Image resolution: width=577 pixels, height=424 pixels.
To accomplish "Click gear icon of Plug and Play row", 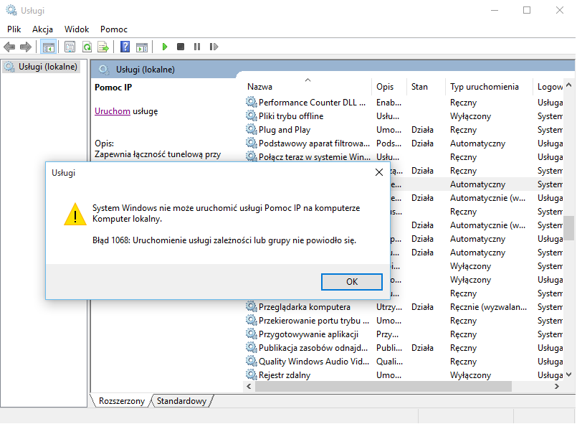I will pyautogui.click(x=252, y=129).
